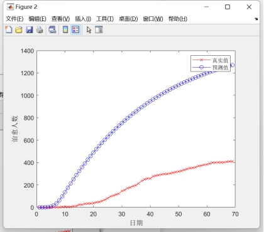Open the Property Inspector icon
264x232 pixels.
[x=99, y=29]
